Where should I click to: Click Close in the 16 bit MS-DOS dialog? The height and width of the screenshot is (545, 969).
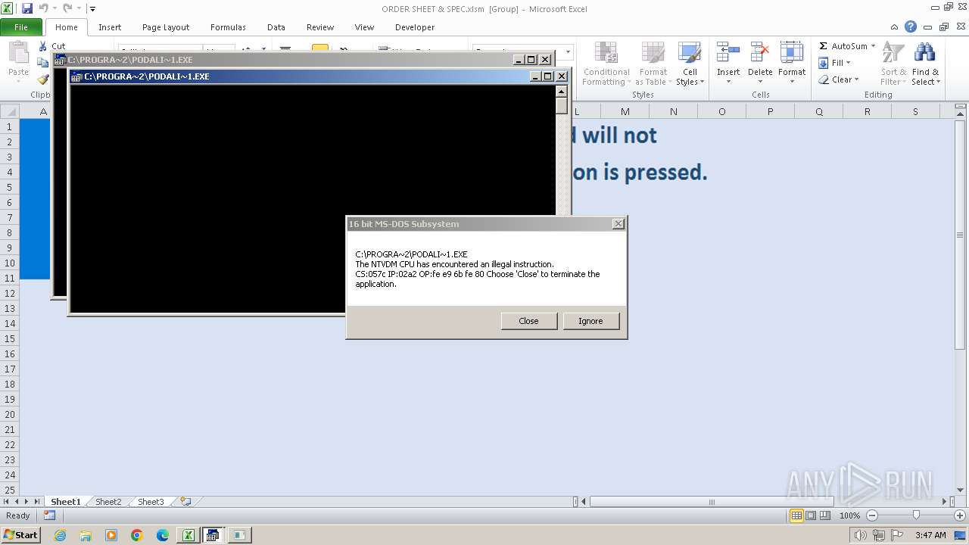pyautogui.click(x=528, y=321)
